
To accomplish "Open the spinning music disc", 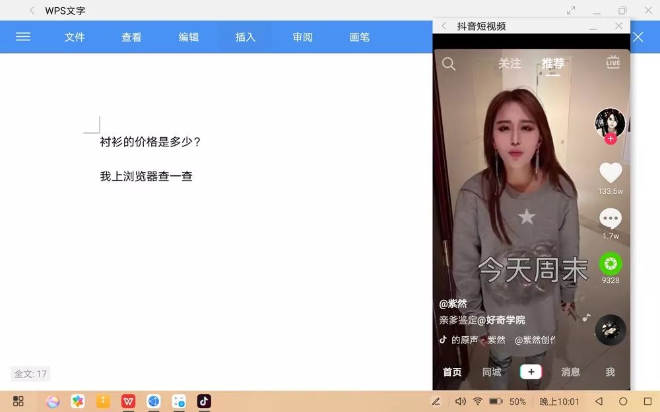I will tap(610, 330).
